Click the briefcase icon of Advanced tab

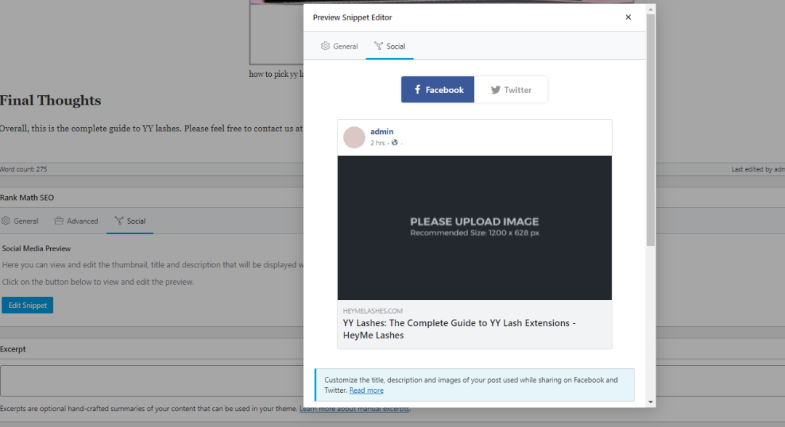[x=59, y=221]
